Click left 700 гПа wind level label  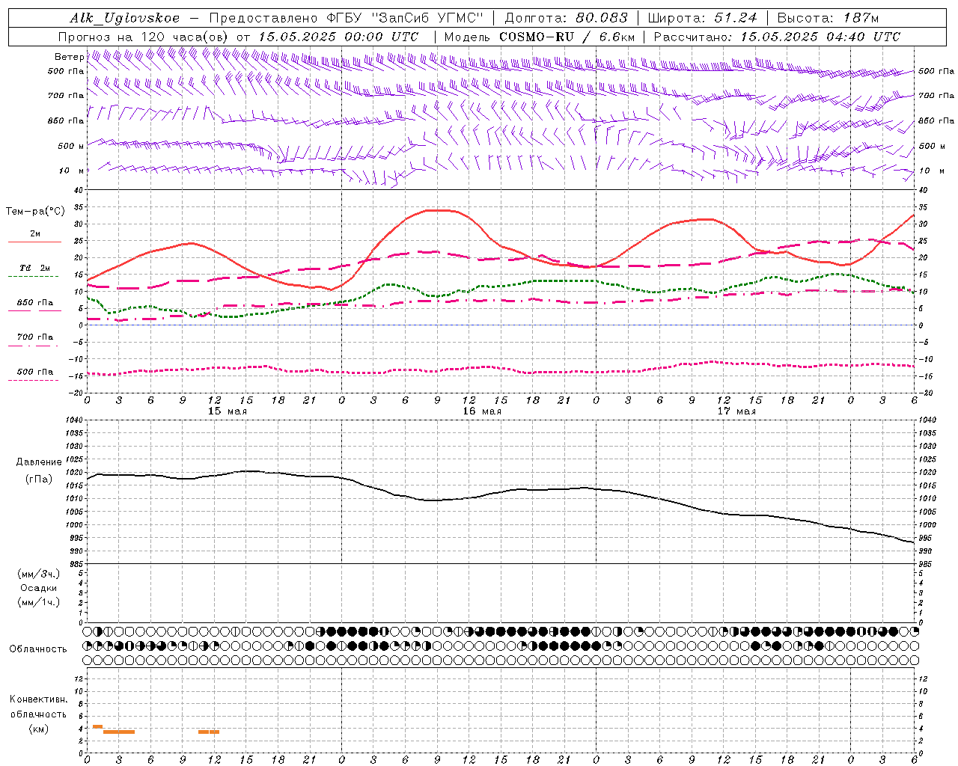click(66, 96)
